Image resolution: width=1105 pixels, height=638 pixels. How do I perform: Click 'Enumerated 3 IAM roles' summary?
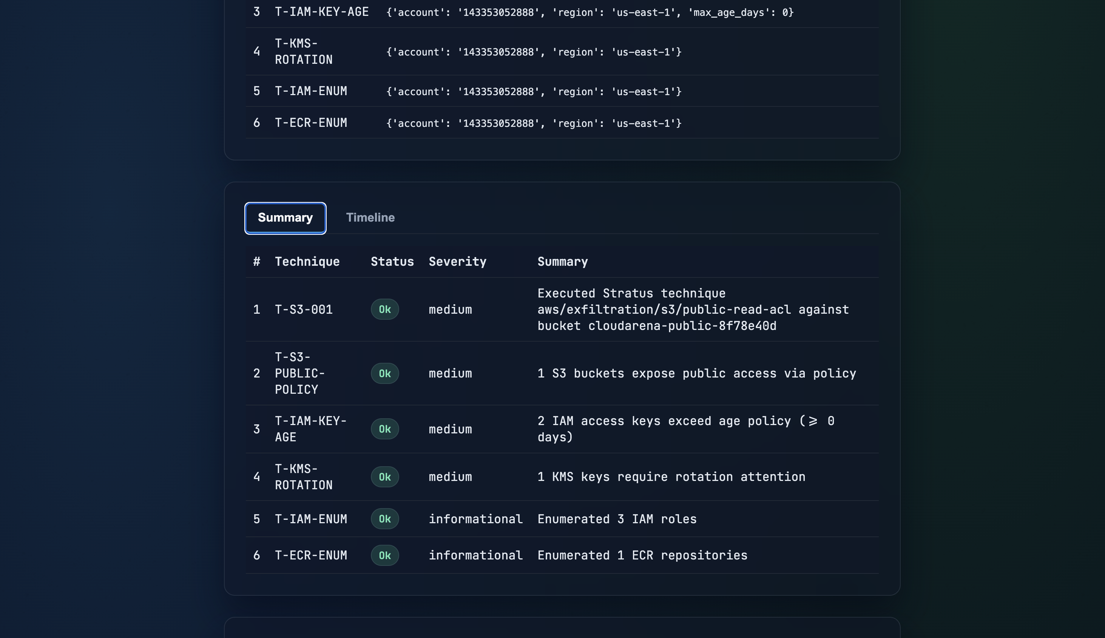tap(617, 519)
